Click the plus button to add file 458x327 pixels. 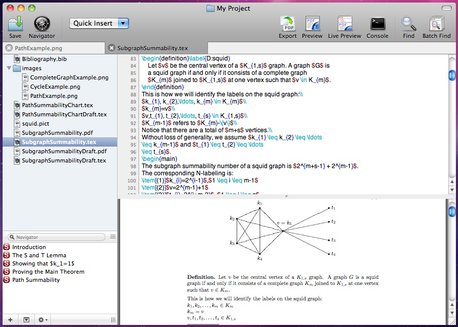point(10,320)
